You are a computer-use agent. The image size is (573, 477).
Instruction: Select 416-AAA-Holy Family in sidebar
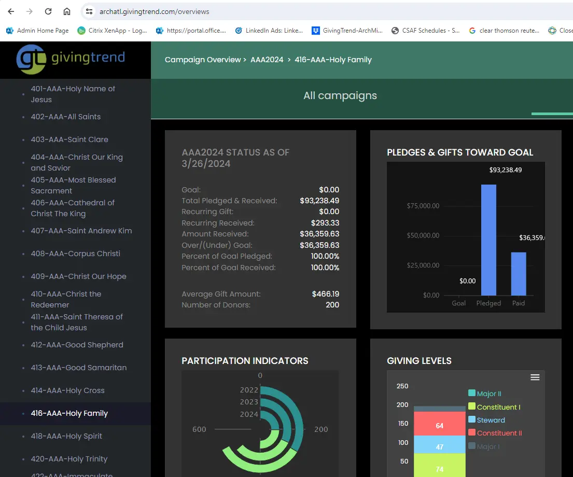pyautogui.click(x=69, y=413)
